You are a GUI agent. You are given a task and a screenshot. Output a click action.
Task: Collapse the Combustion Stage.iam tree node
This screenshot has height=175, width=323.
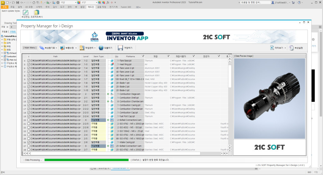tap(108, 94)
